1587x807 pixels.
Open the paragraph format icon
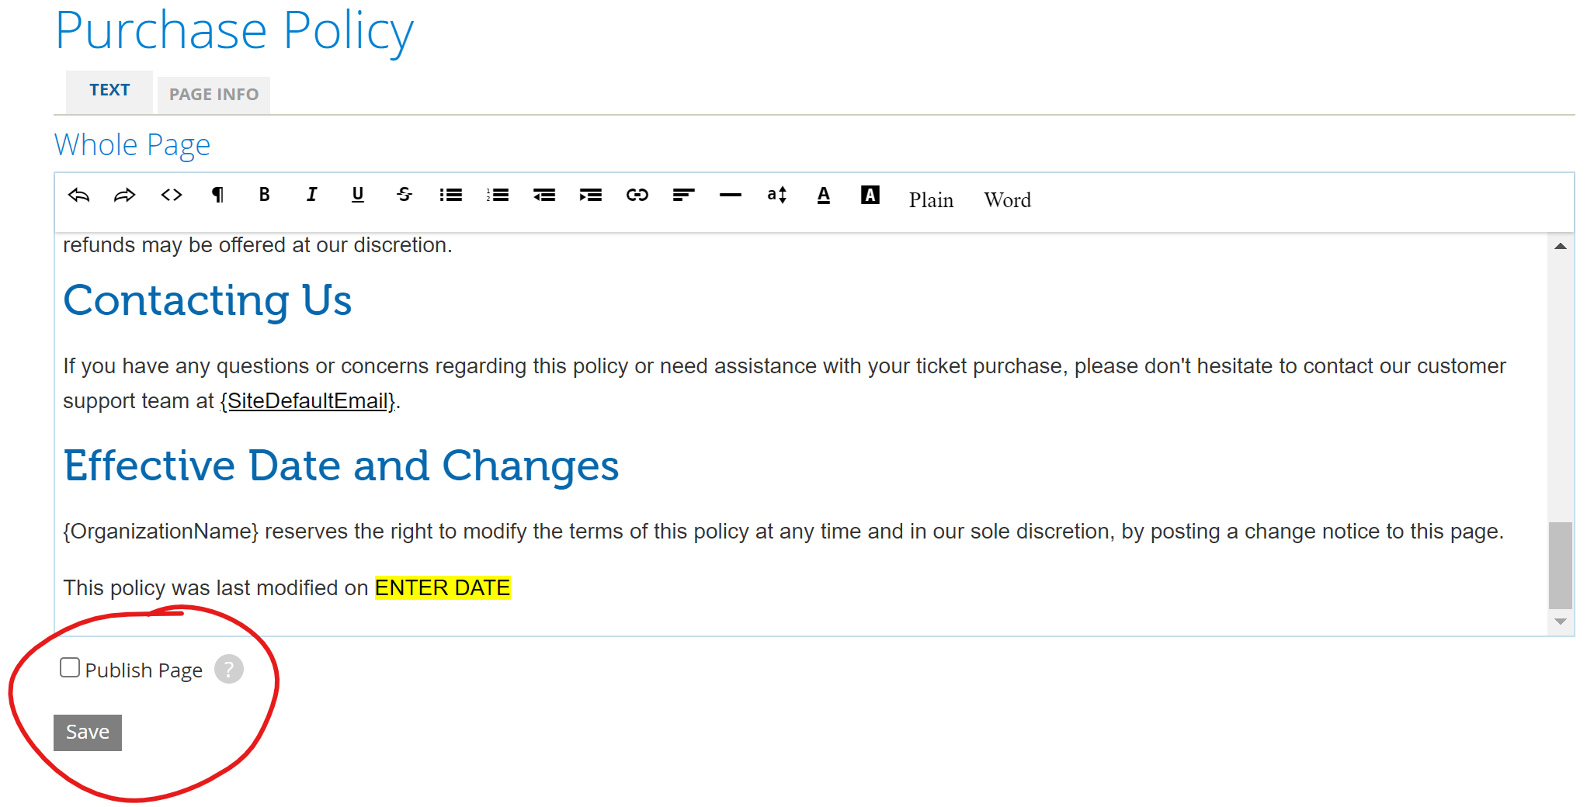218,195
